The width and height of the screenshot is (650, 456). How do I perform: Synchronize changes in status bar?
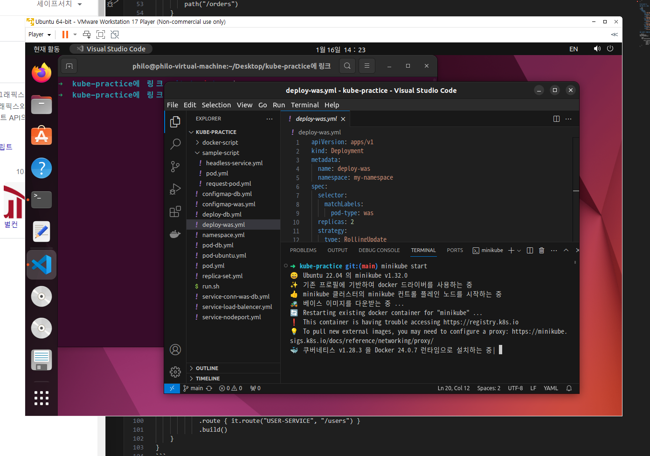pyautogui.click(x=209, y=388)
